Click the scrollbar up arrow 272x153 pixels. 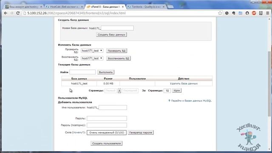pyautogui.click(x=269, y=19)
